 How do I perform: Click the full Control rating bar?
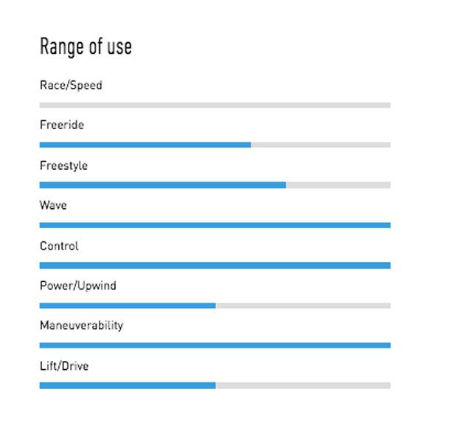coord(215,266)
